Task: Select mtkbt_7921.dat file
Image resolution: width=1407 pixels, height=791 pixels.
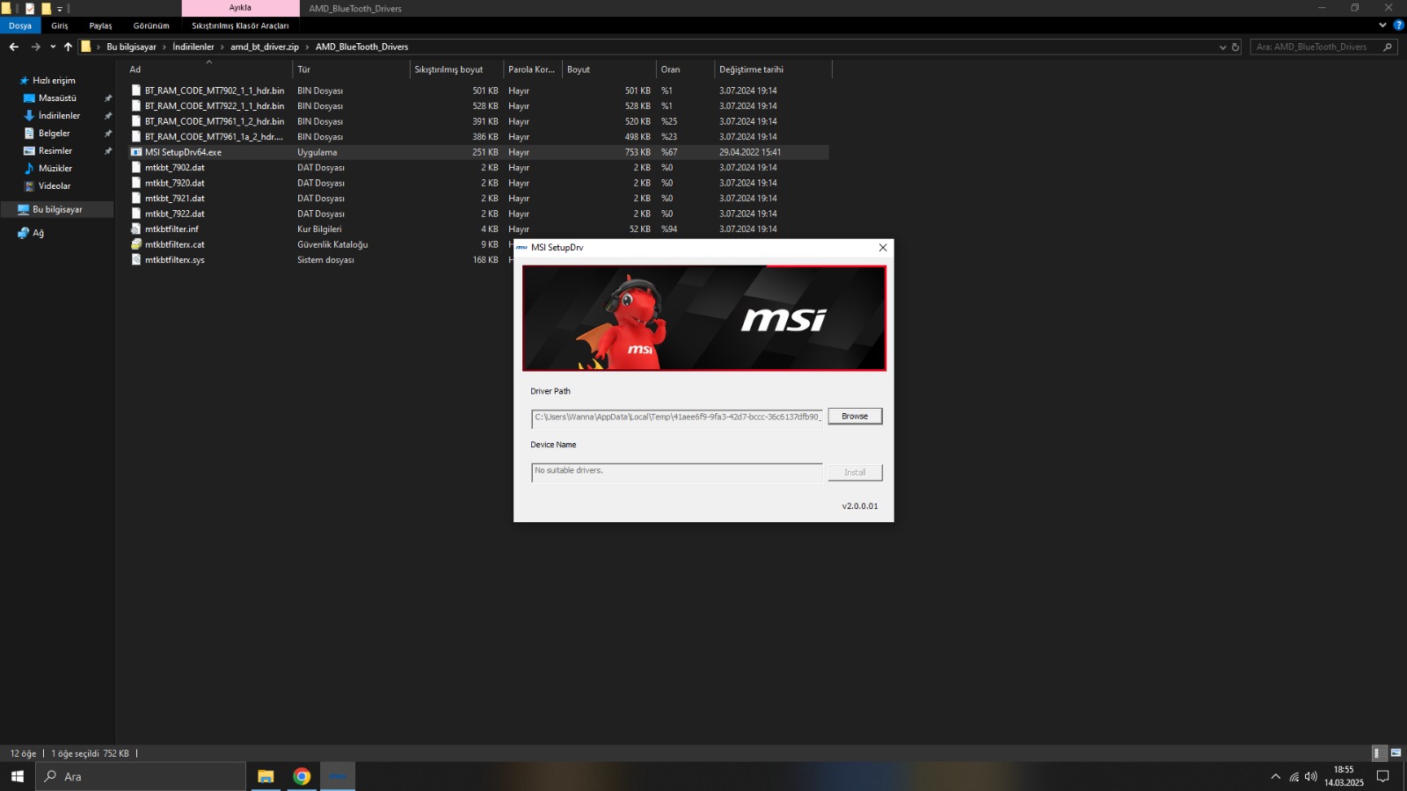Action: tap(174, 198)
